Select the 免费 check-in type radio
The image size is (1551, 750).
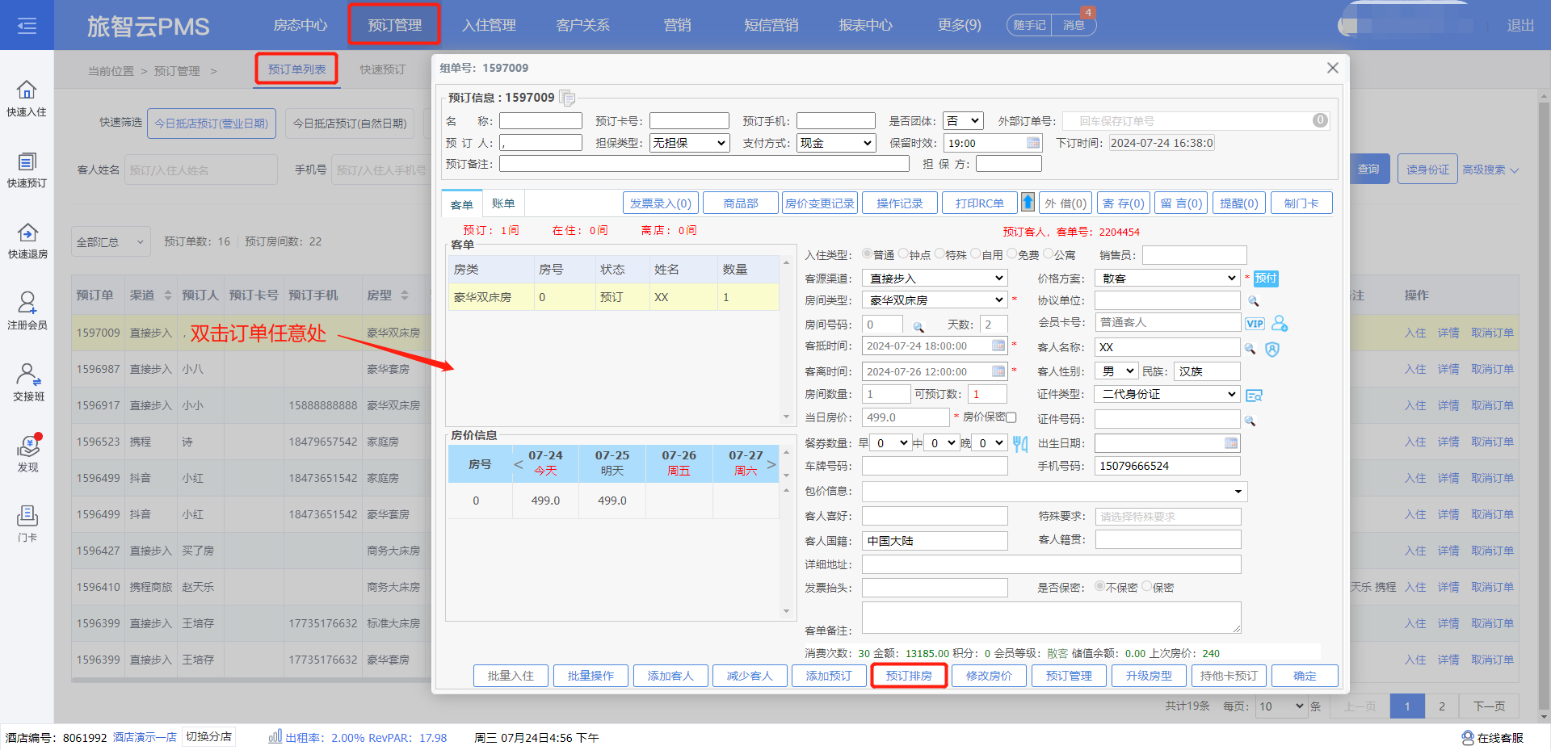(1012, 253)
